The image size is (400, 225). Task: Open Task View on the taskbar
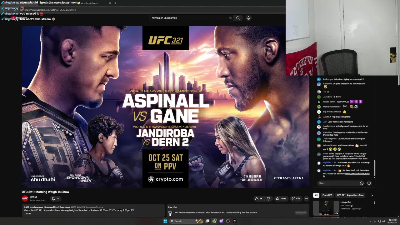[x=207, y=221]
